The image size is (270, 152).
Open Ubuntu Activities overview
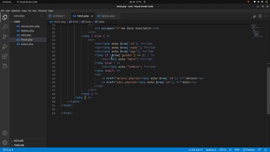point(7,2)
